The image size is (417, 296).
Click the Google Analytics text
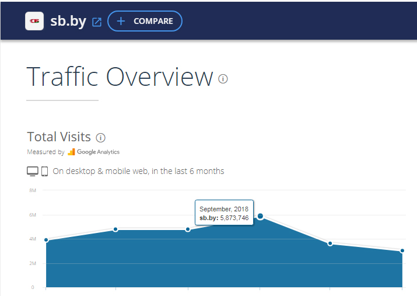[x=98, y=152]
